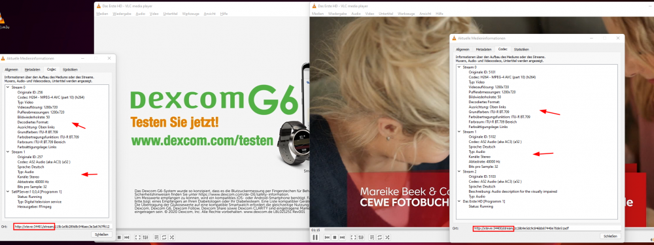Click the seek bar in right VLC window

[387, 229]
